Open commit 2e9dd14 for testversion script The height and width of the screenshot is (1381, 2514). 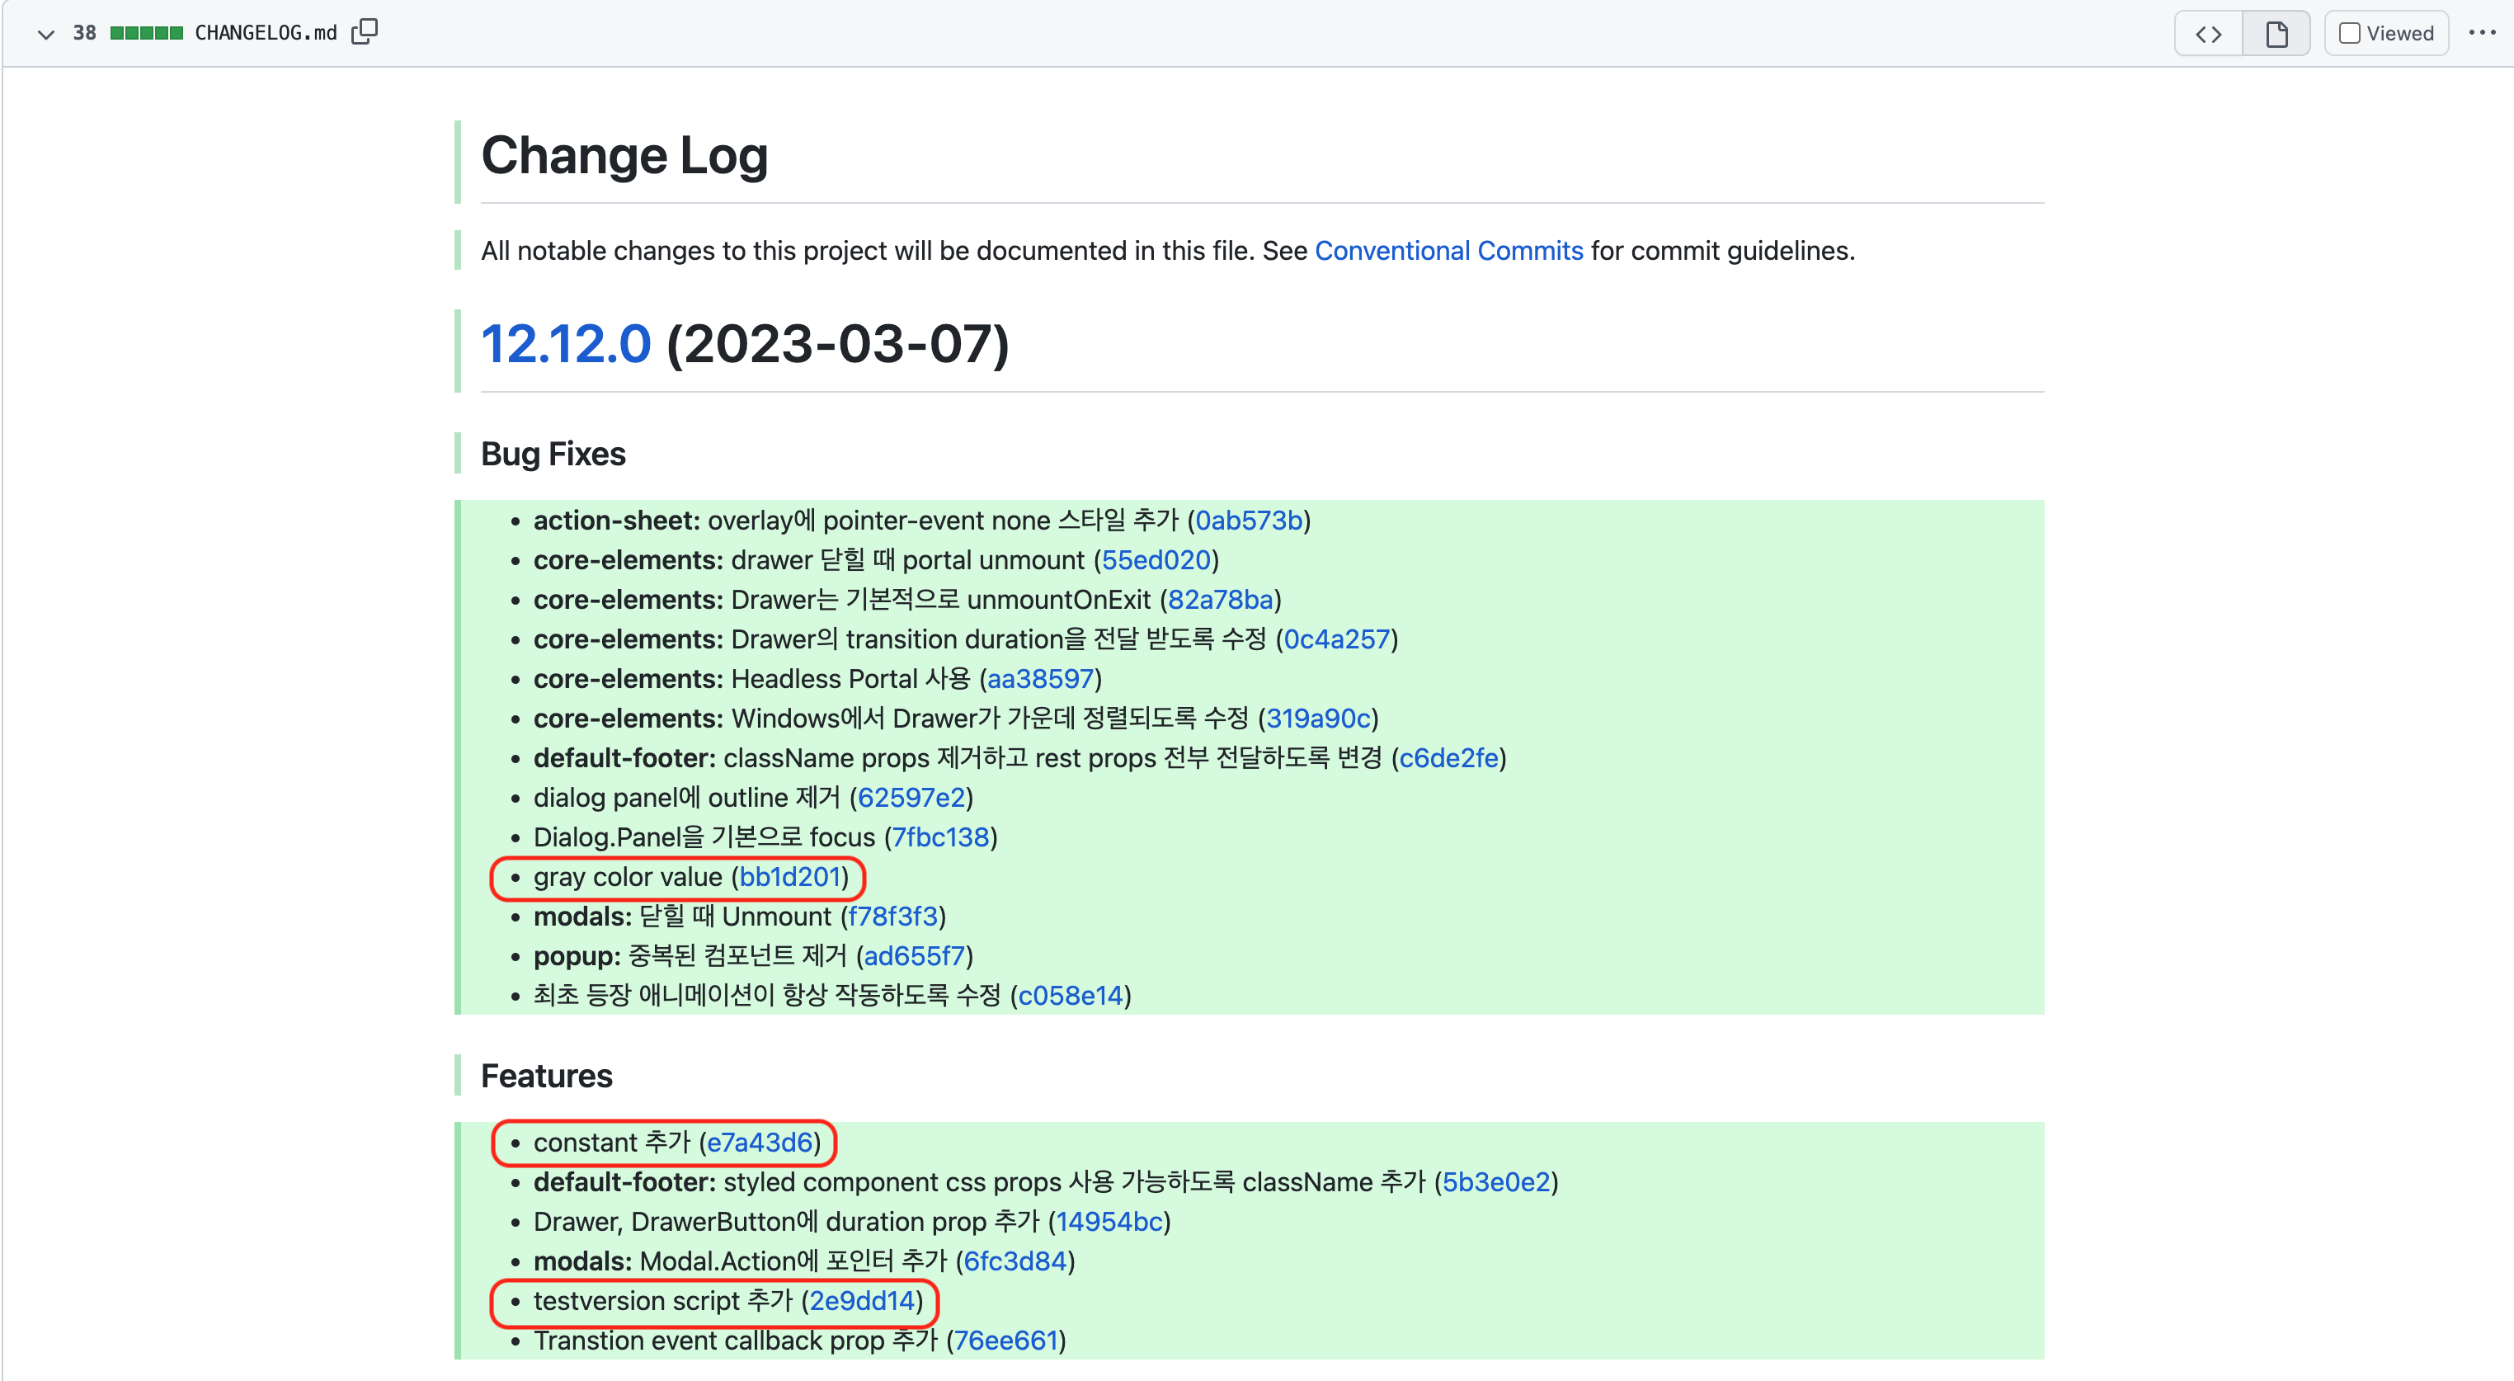[862, 1300]
